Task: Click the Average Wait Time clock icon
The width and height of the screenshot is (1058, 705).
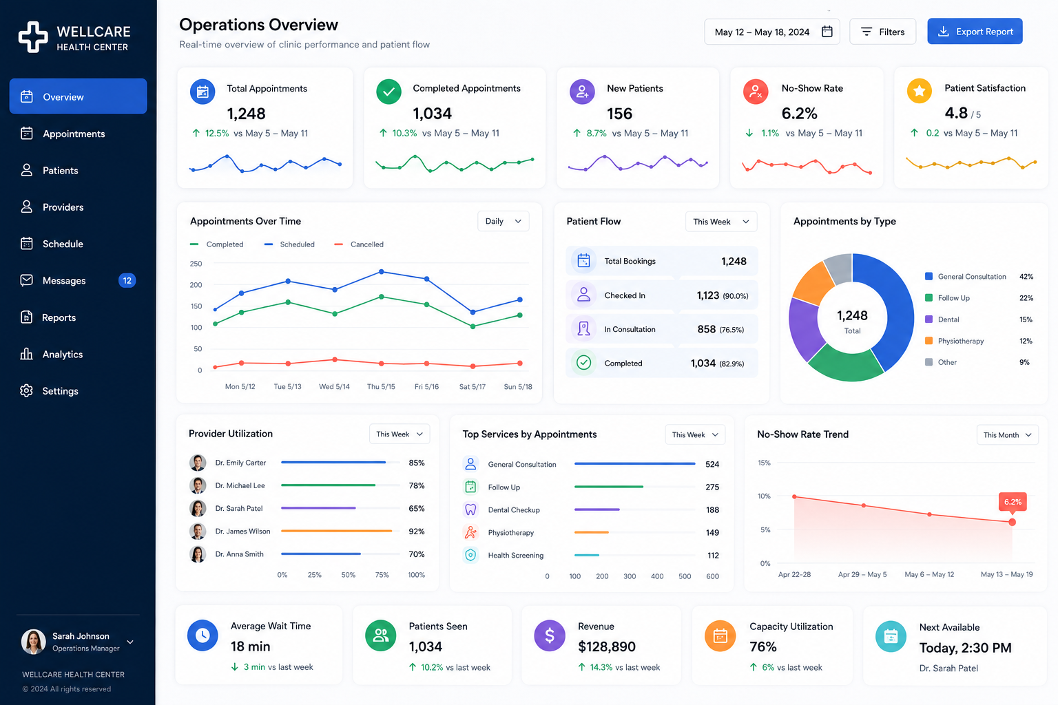Action: click(x=203, y=635)
